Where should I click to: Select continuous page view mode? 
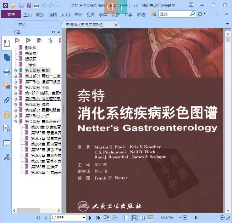134,218
